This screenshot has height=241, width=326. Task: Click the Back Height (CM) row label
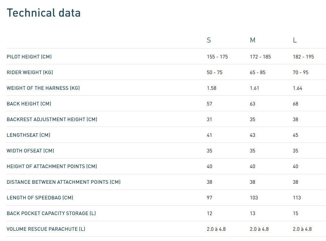29,104
